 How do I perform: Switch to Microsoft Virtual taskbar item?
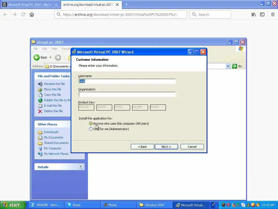(191, 205)
